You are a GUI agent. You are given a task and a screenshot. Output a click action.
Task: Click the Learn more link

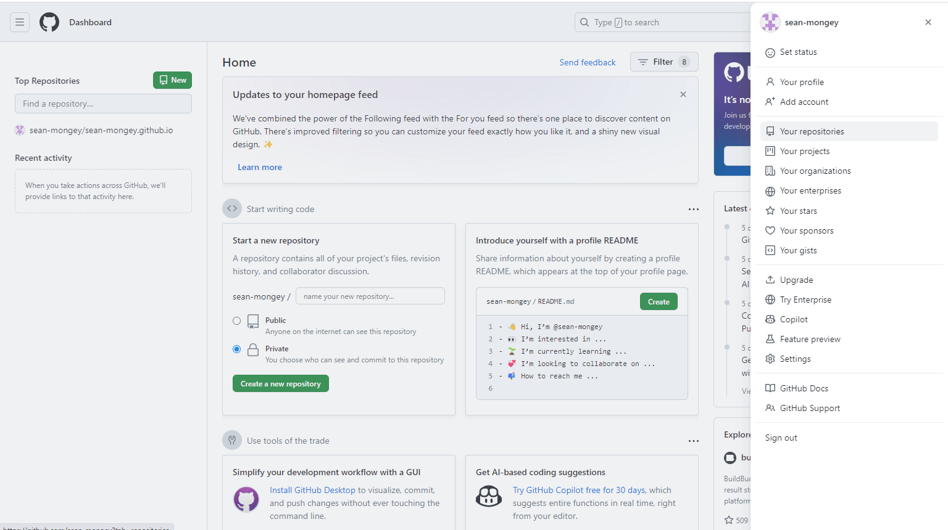pos(260,167)
